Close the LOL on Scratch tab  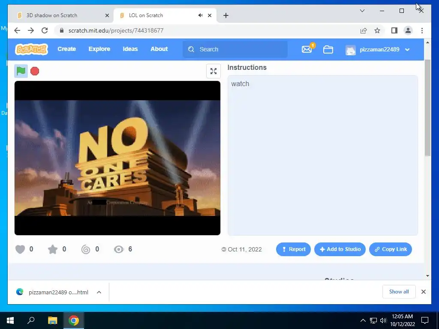pos(209,15)
